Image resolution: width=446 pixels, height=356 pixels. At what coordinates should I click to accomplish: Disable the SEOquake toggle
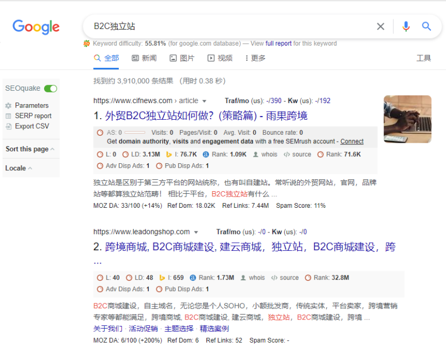tap(51, 88)
